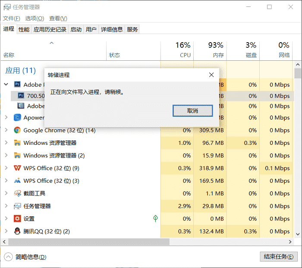The height and width of the screenshot is (268, 302).
Task: Expand the 腾讯QQ process group
Action: (6, 231)
